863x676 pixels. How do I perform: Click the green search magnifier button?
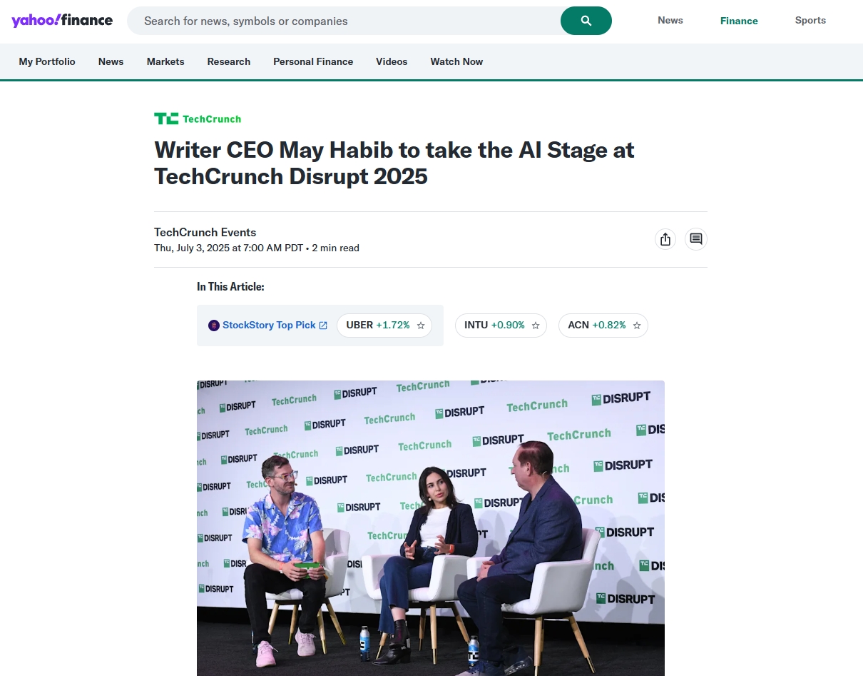[586, 21]
